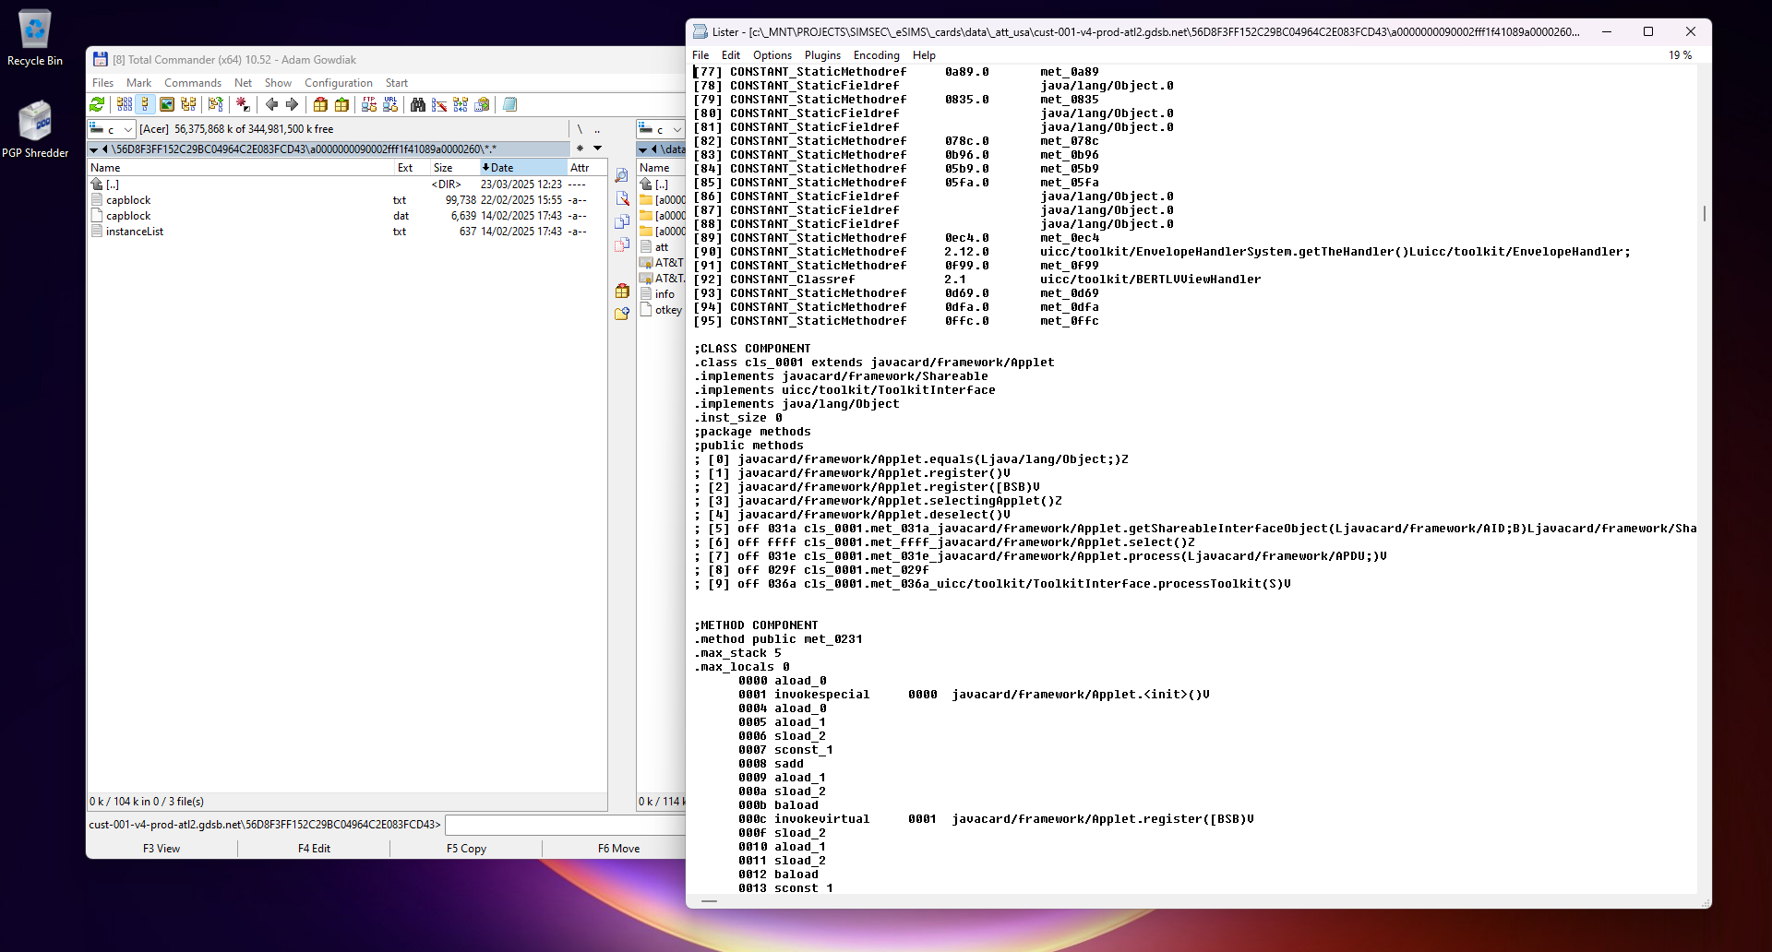Toggle the Brief view mode button
Image resolution: width=1772 pixels, height=952 pixels.
point(125,105)
